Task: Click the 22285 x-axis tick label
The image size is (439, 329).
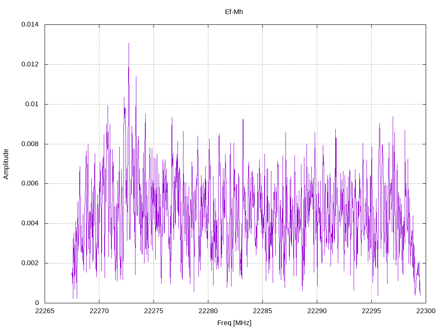Action: pyautogui.click(x=262, y=311)
